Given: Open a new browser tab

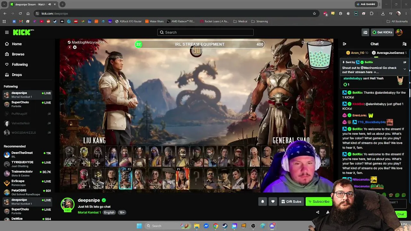Looking at the screenshot, I should pos(62,4).
